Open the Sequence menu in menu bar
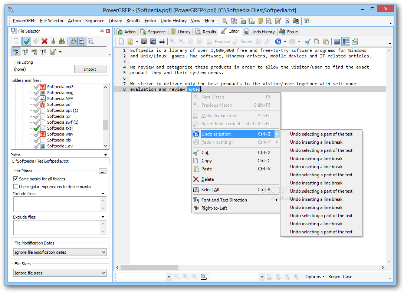404x293 pixels. [x=95, y=21]
